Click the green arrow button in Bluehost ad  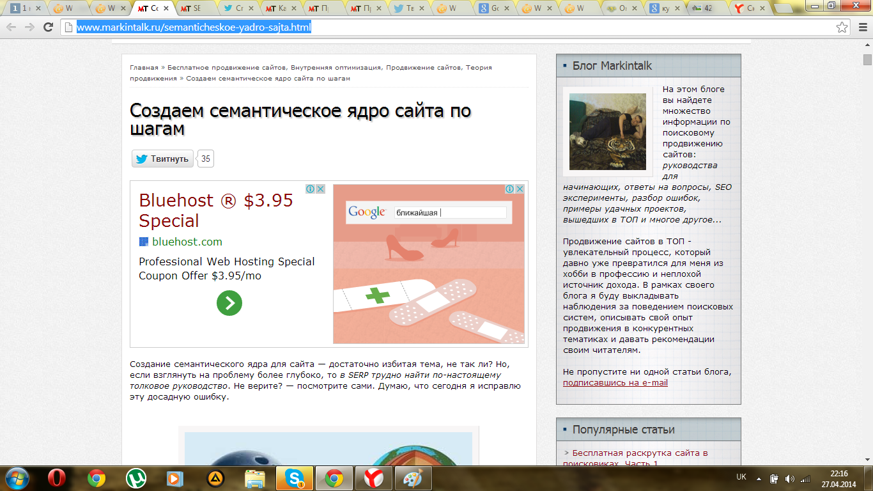[x=229, y=302]
